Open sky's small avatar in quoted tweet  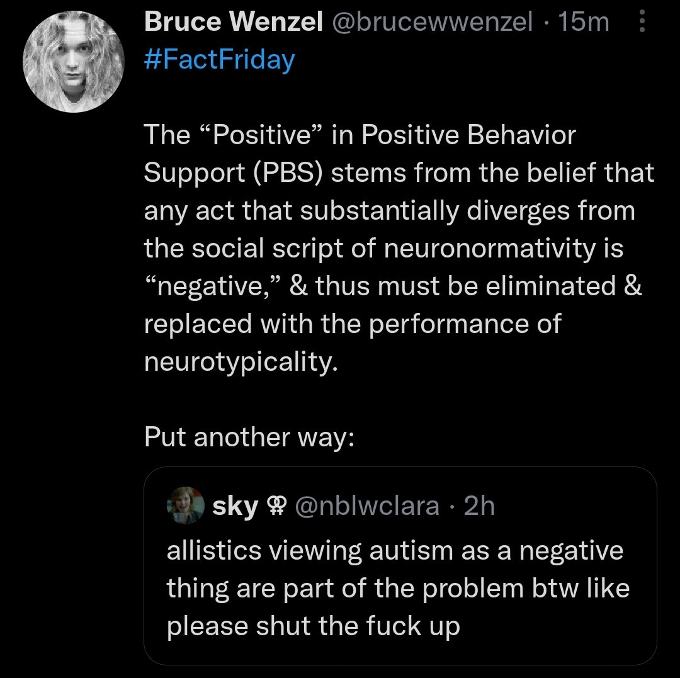tap(184, 506)
